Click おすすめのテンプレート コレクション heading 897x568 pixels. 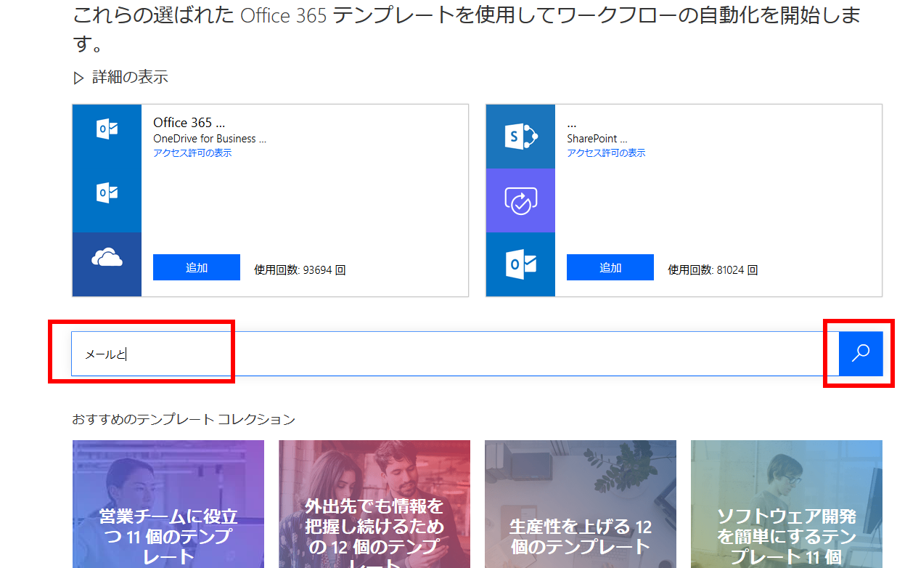coord(184,419)
